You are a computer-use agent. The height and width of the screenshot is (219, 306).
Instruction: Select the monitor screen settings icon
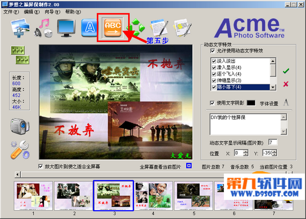[x=66, y=28]
